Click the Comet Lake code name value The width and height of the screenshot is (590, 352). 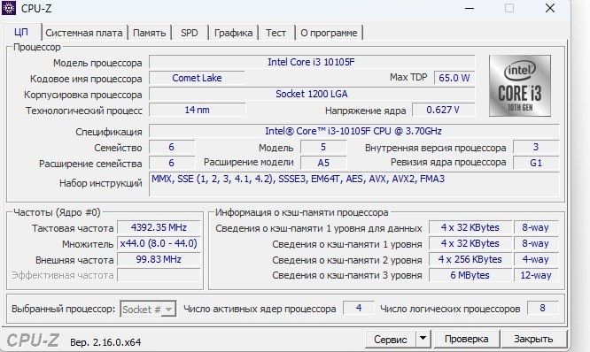point(197,78)
